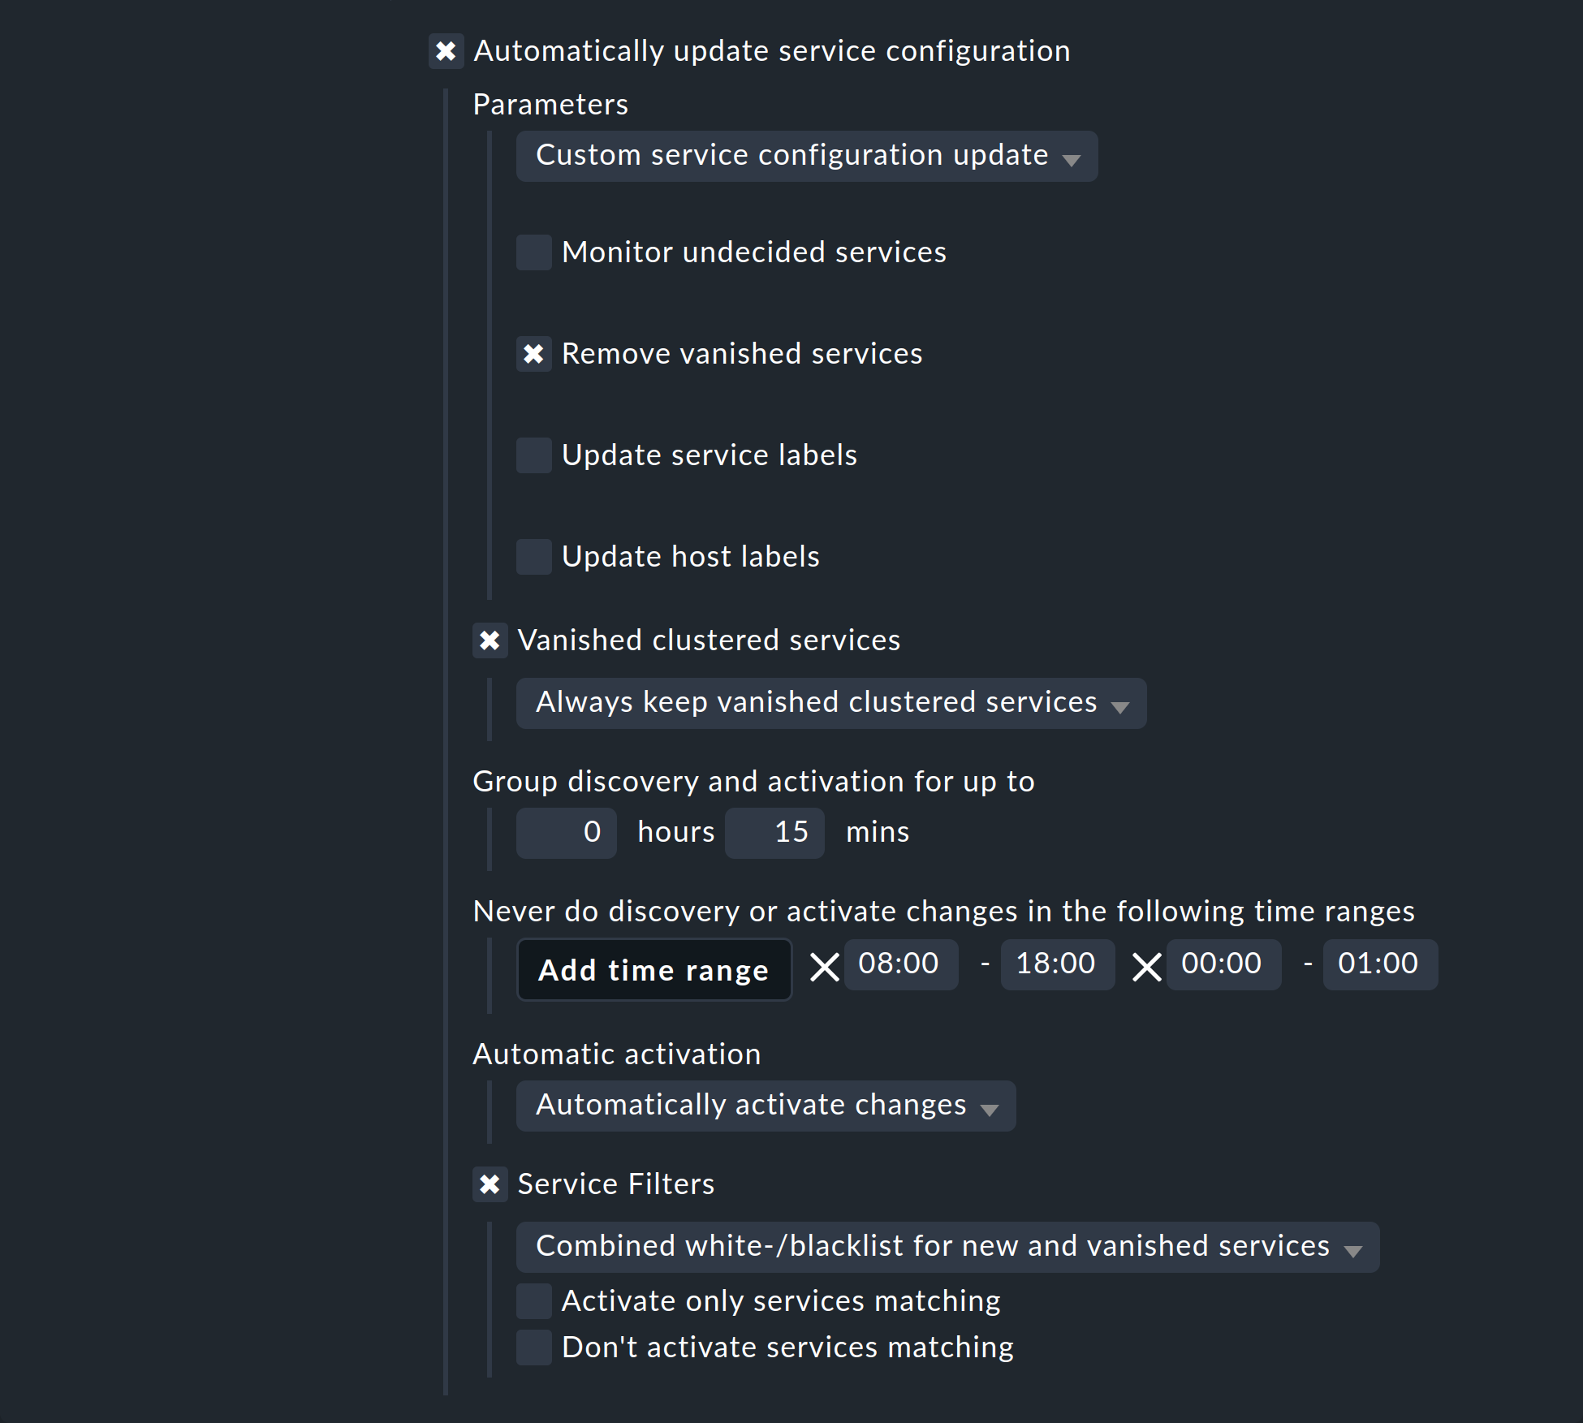The height and width of the screenshot is (1423, 1583).
Task: Open the Always keep vanished clustered services dropdown
Action: tap(830, 703)
